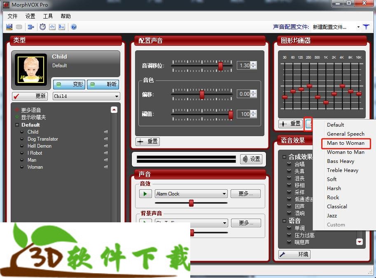Collapse the Default voice group

point(17,125)
